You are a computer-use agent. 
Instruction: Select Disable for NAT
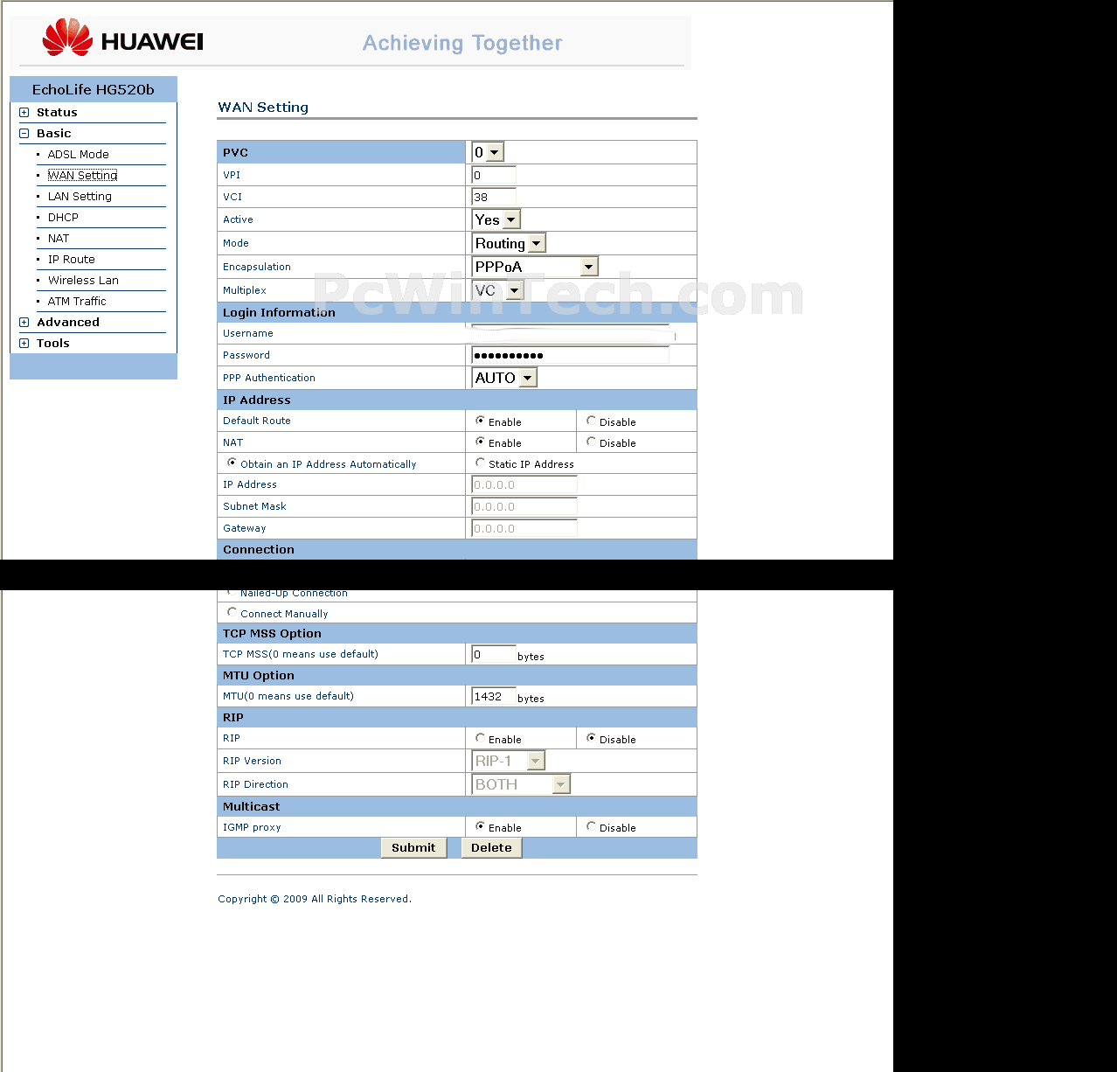pyautogui.click(x=591, y=442)
